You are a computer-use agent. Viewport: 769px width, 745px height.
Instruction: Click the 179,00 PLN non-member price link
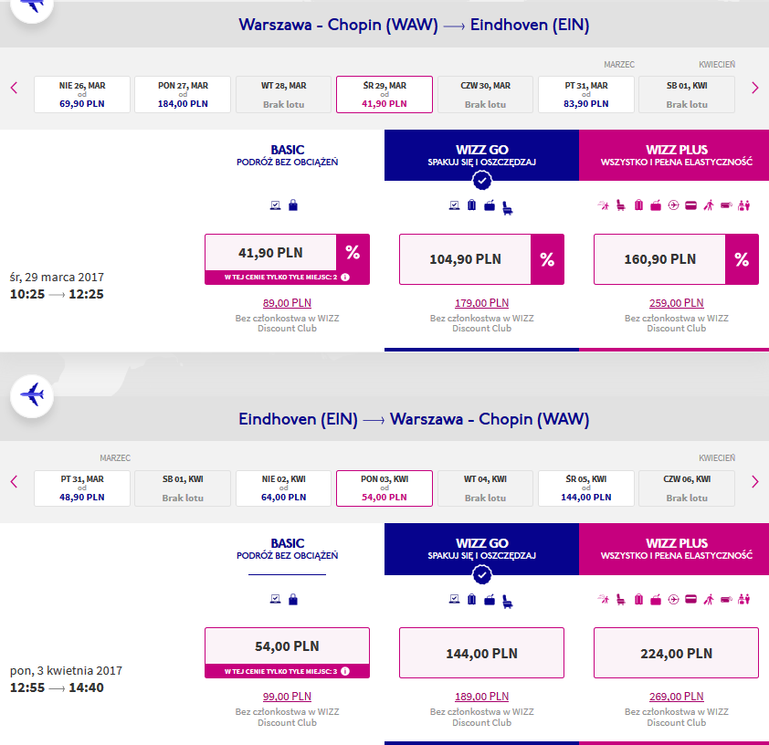tap(481, 303)
